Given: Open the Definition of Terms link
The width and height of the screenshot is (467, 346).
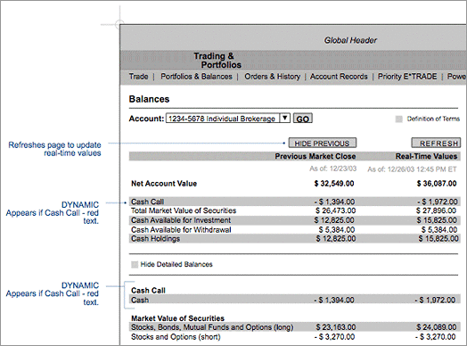Looking at the screenshot, I should (433, 119).
